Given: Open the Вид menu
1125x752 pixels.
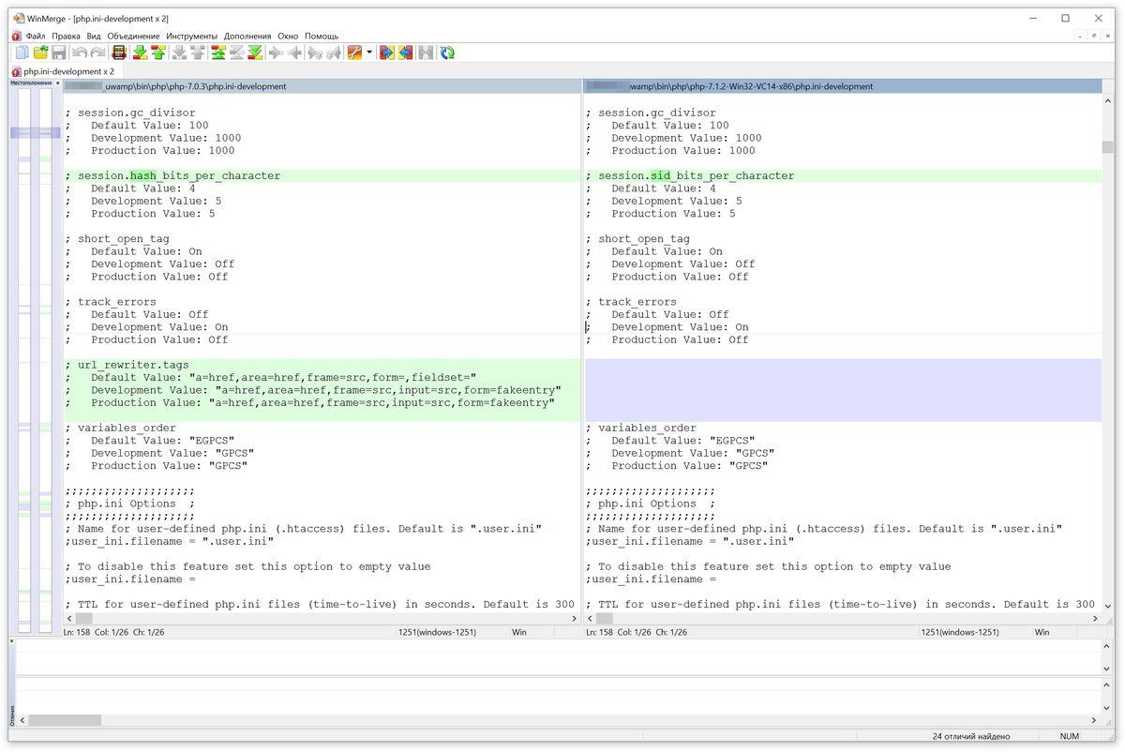Looking at the screenshot, I should click(94, 36).
